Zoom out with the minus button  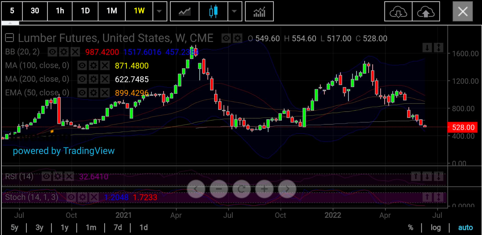point(219,189)
